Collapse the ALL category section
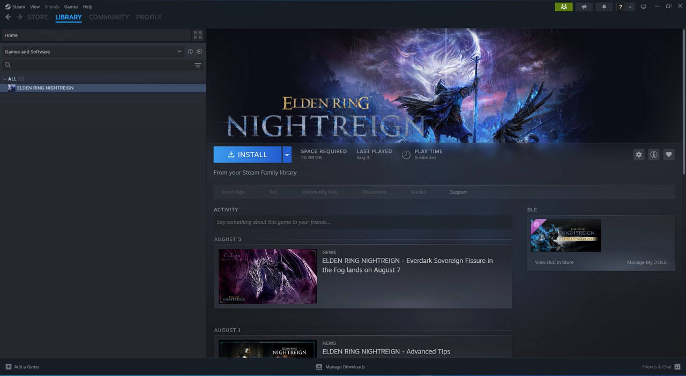Image resolution: width=686 pixels, height=376 pixels. coord(5,79)
